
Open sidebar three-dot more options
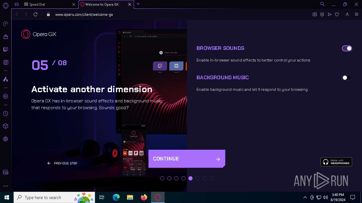pyautogui.click(x=5, y=186)
